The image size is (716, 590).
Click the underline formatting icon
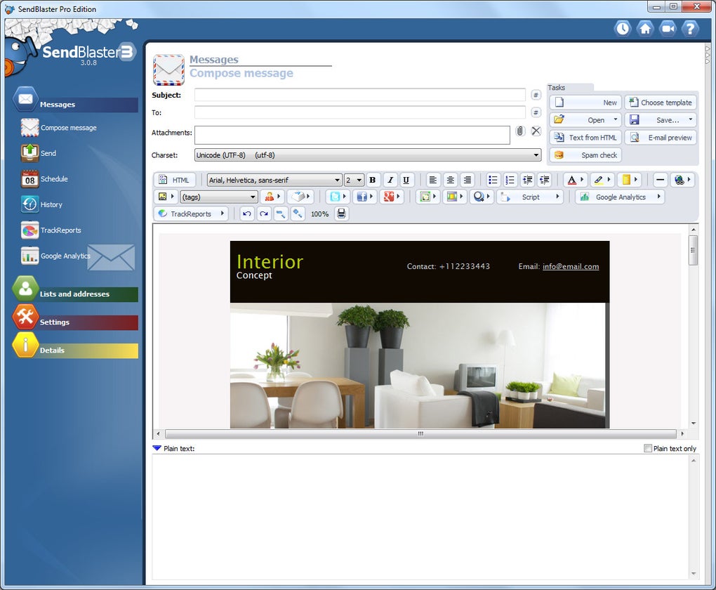pos(406,180)
